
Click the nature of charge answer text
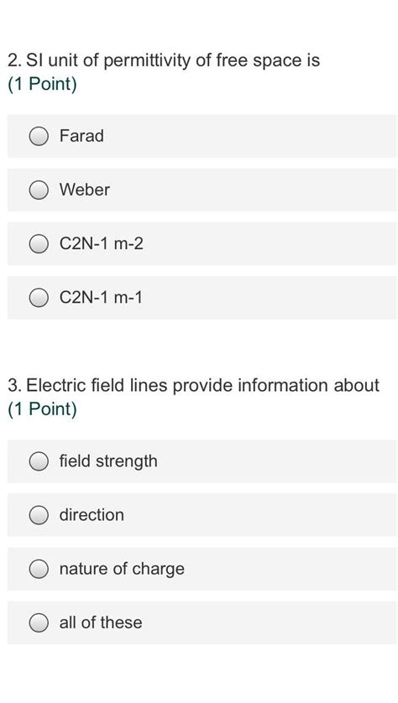pyautogui.click(x=122, y=569)
